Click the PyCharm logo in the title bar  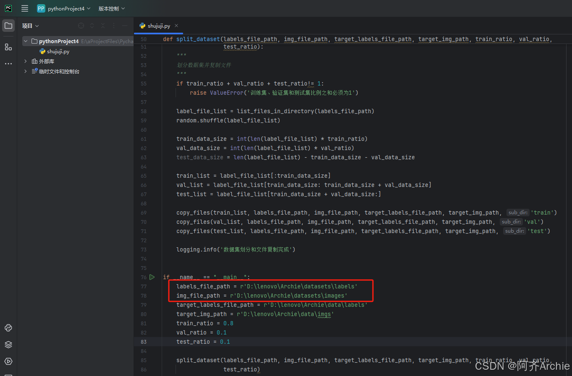coord(8,8)
